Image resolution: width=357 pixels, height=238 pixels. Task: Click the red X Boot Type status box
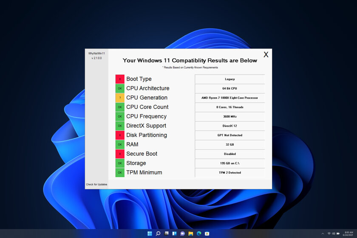pos(120,79)
